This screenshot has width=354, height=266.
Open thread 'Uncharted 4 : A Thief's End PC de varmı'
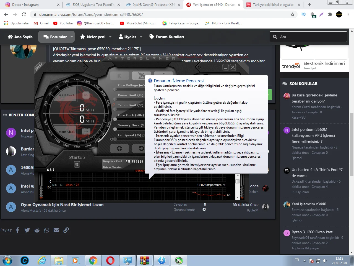click(x=317, y=173)
